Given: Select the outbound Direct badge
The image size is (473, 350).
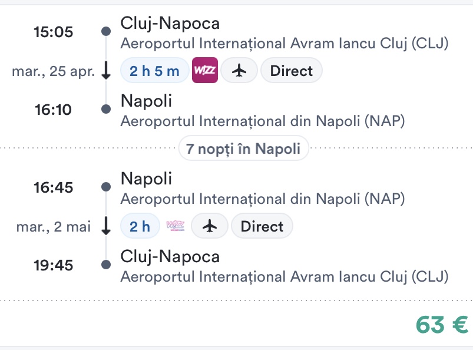Looking at the screenshot, I should pos(291,71).
